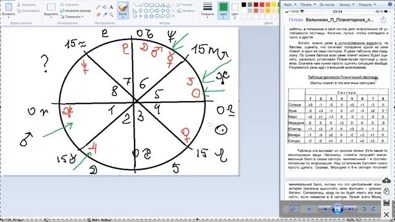The width and height of the screenshot is (395, 222).
Task: Select the Magnifier tool in Paint
Action: [x=111, y=15]
